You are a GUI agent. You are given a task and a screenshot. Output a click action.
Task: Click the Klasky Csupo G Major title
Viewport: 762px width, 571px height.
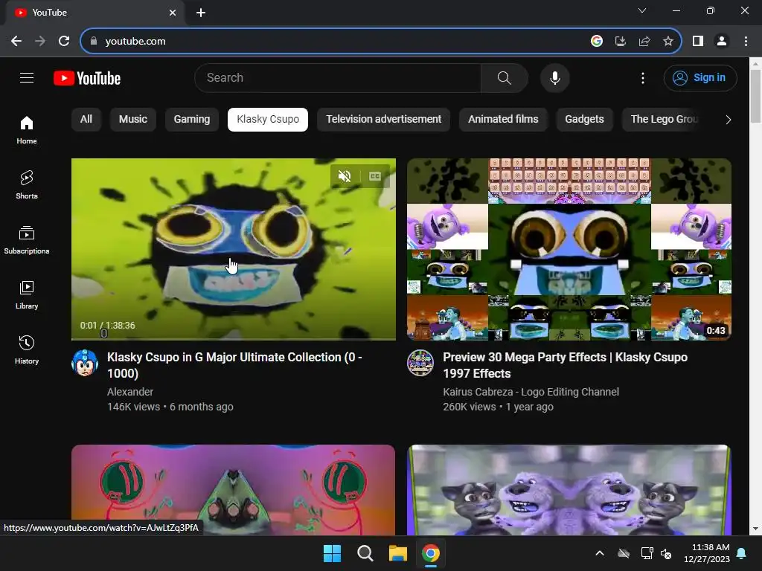pos(234,365)
